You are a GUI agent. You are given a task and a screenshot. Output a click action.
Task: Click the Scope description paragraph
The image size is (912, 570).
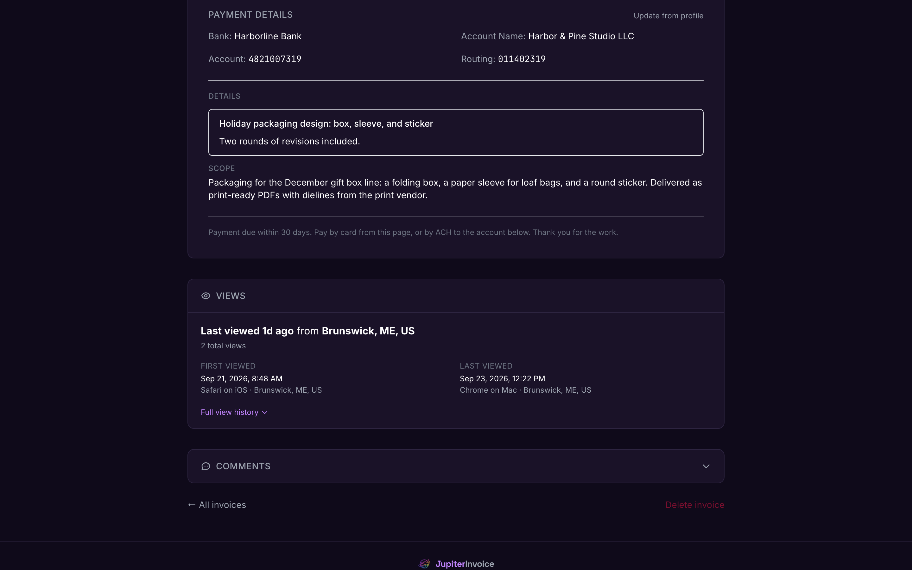click(455, 189)
